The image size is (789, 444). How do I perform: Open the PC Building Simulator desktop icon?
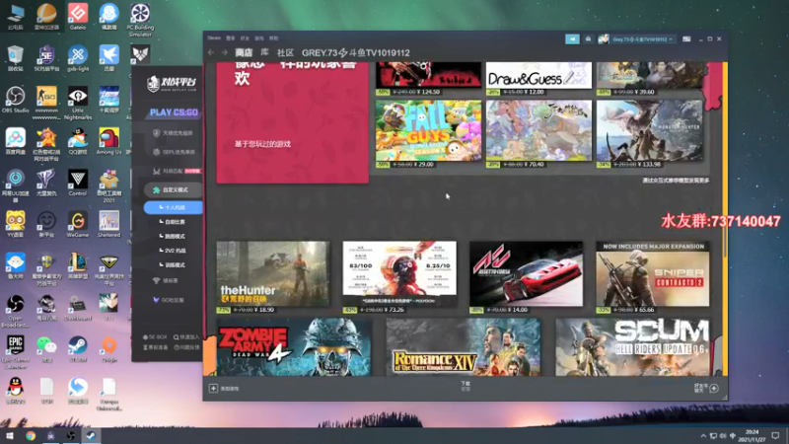(x=140, y=19)
